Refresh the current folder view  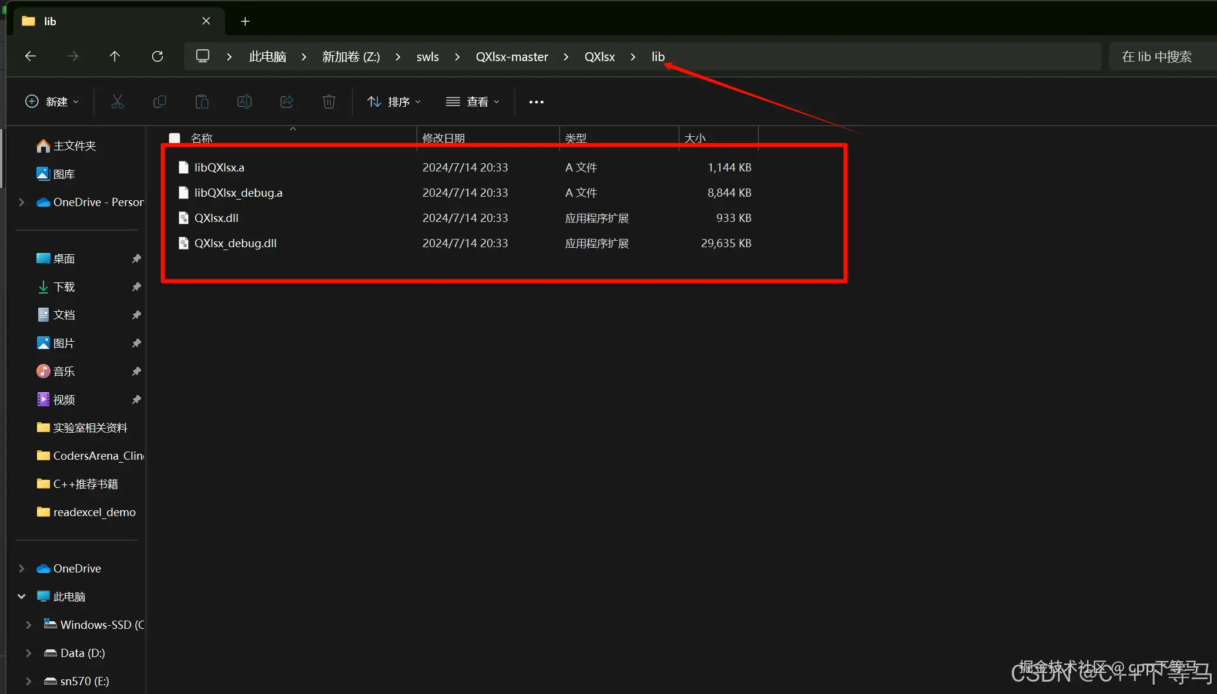(157, 56)
